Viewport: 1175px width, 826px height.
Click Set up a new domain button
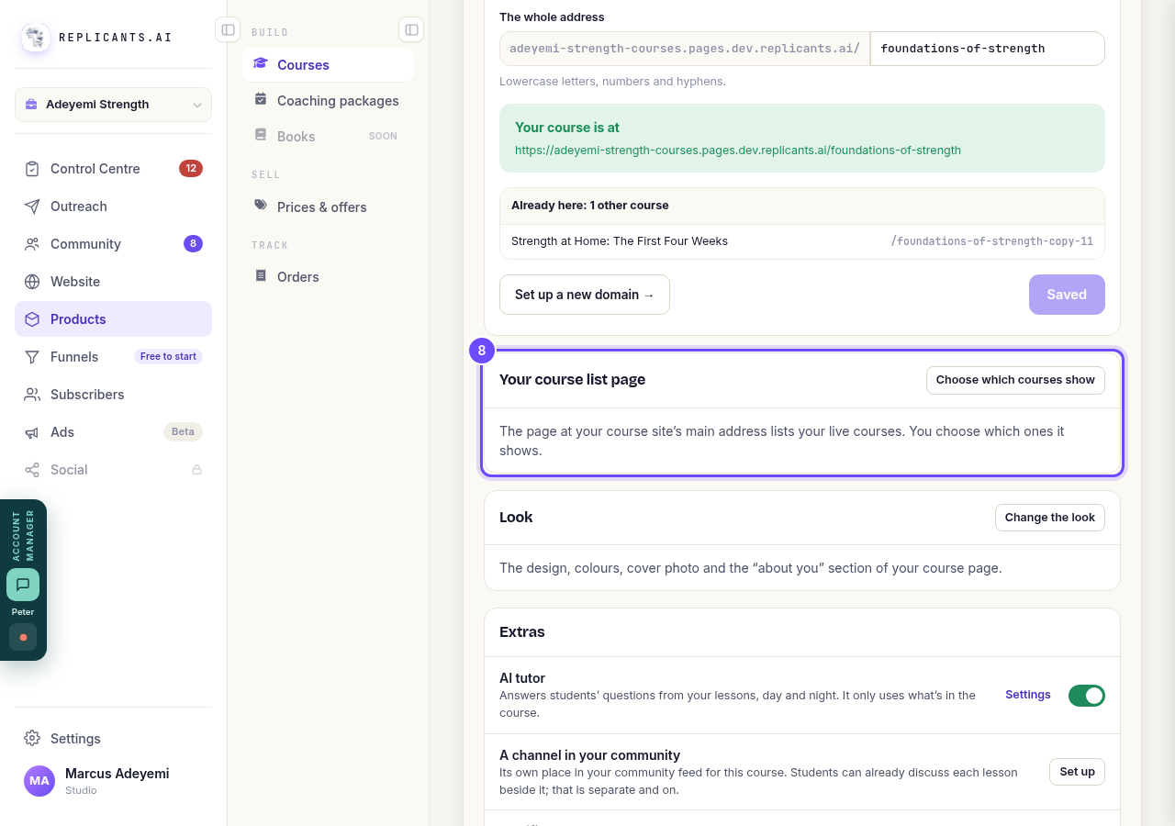click(x=585, y=295)
